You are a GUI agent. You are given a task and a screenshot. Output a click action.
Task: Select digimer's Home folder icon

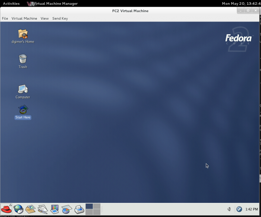(x=23, y=34)
